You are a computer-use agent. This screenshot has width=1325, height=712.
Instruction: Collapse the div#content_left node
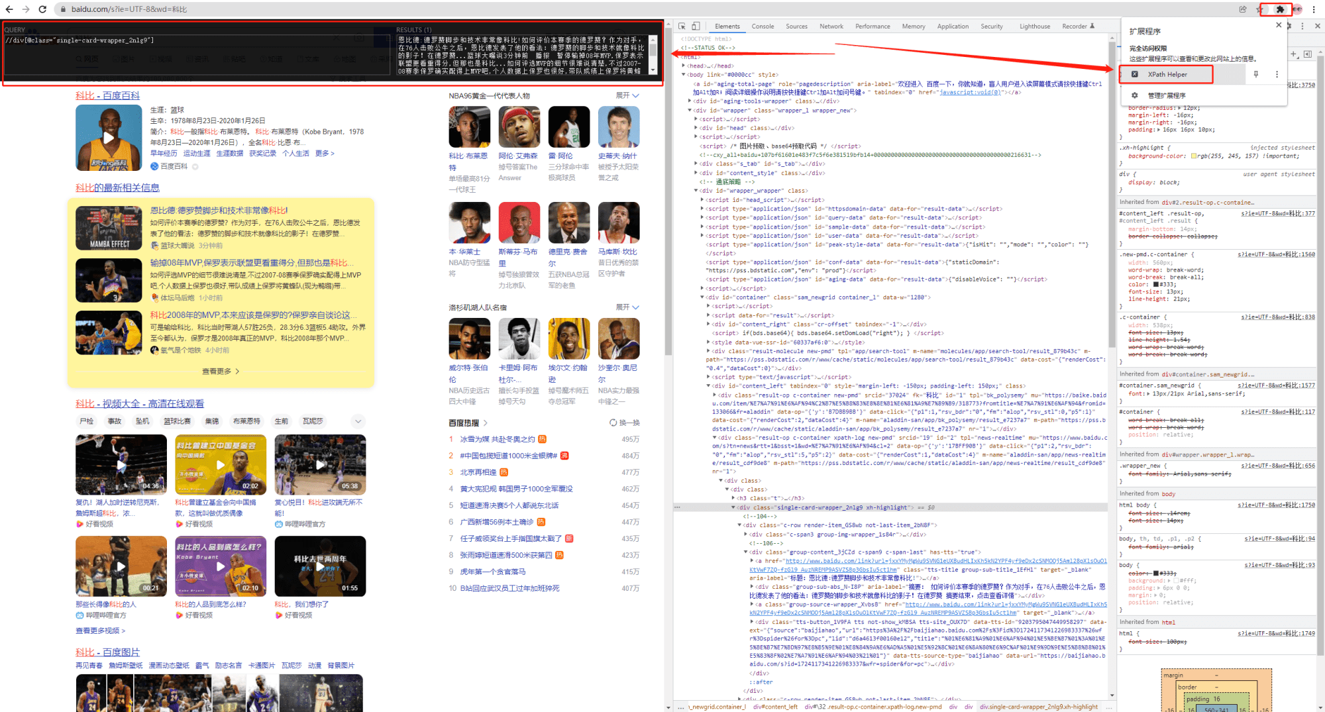708,385
